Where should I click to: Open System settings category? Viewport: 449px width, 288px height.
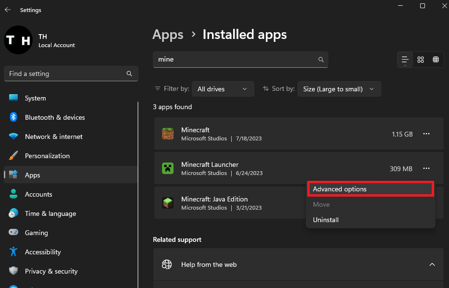coord(71,98)
